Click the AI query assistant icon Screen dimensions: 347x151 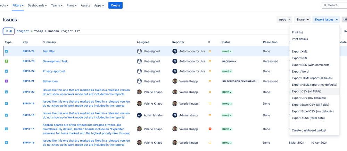(x=9, y=31)
